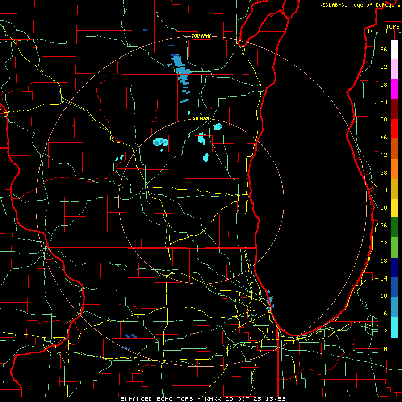
Task: Click the white swatch in the tops legend
Action: [394, 49]
